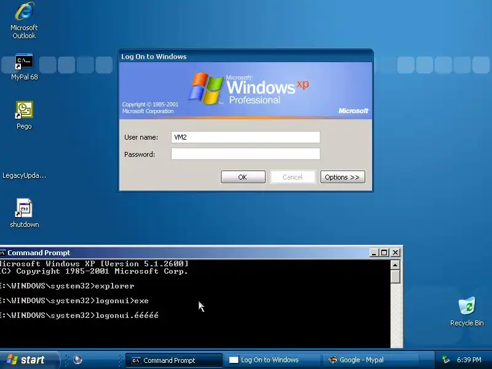
Task: Select the MyPal 68 desktop shortcut
Action: (24, 67)
